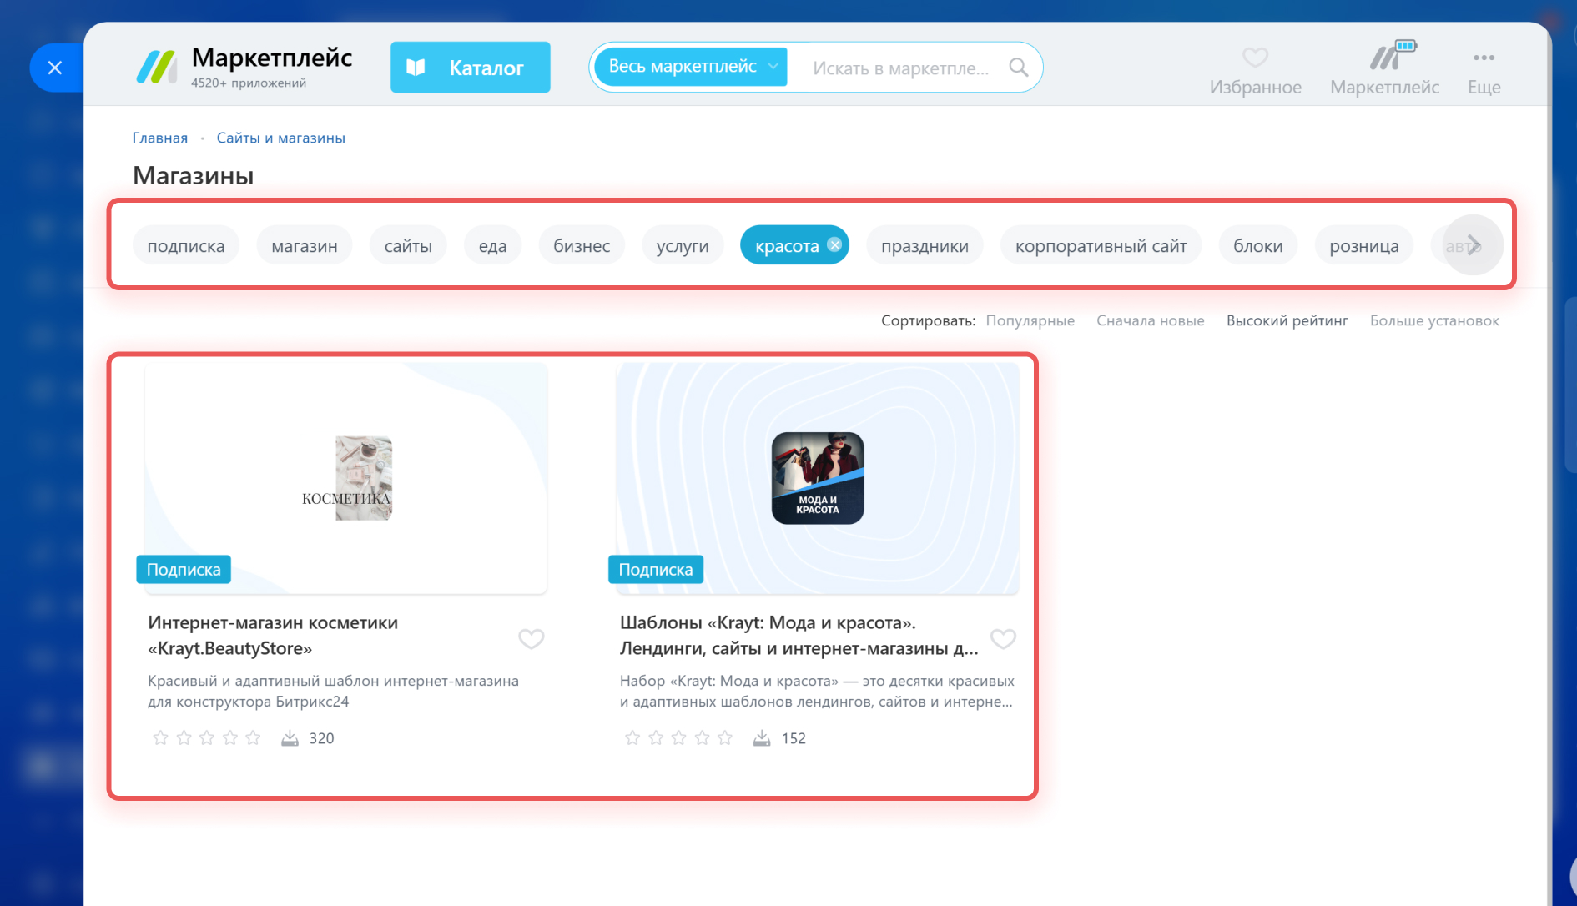
Task: Click Подписка badge on Мода и красота card
Action: (656, 570)
